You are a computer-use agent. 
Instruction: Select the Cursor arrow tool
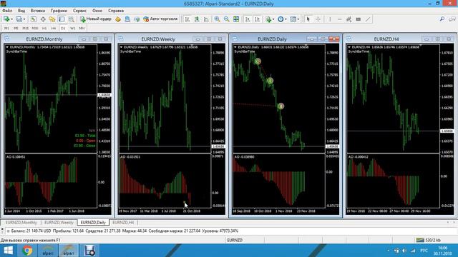click(x=308, y=19)
